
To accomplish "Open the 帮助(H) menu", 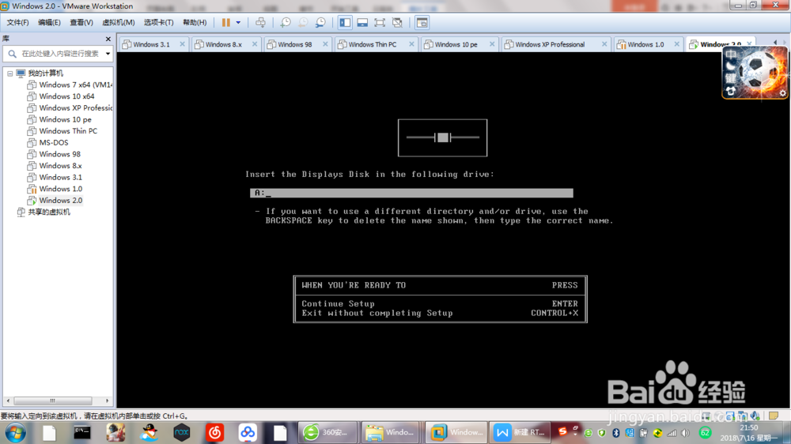I will pos(195,23).
